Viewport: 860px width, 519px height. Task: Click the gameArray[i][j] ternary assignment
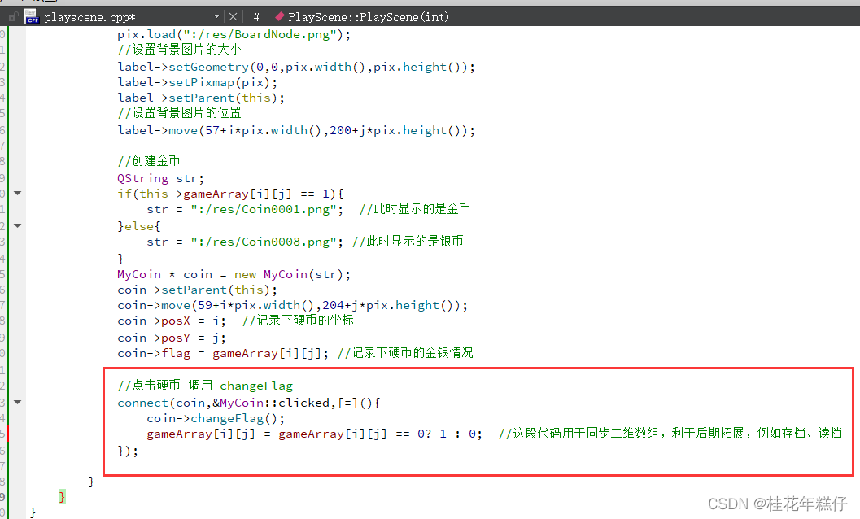tap(314, 434)
